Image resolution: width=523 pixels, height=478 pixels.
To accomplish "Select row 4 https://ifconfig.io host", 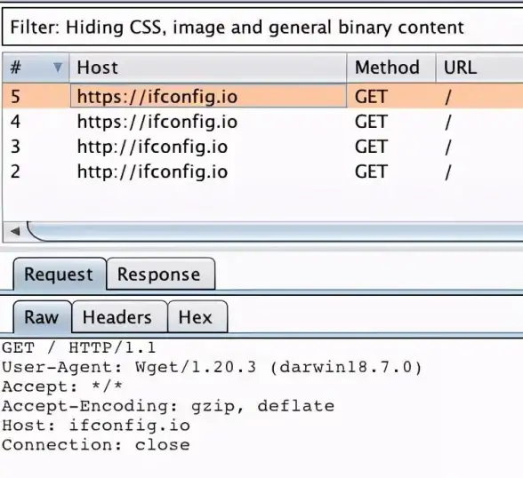I will (x=157, y=122).
